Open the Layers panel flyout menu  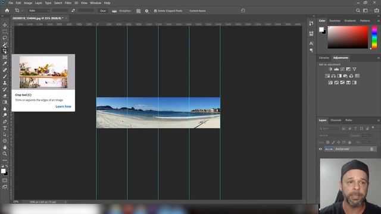379,120
